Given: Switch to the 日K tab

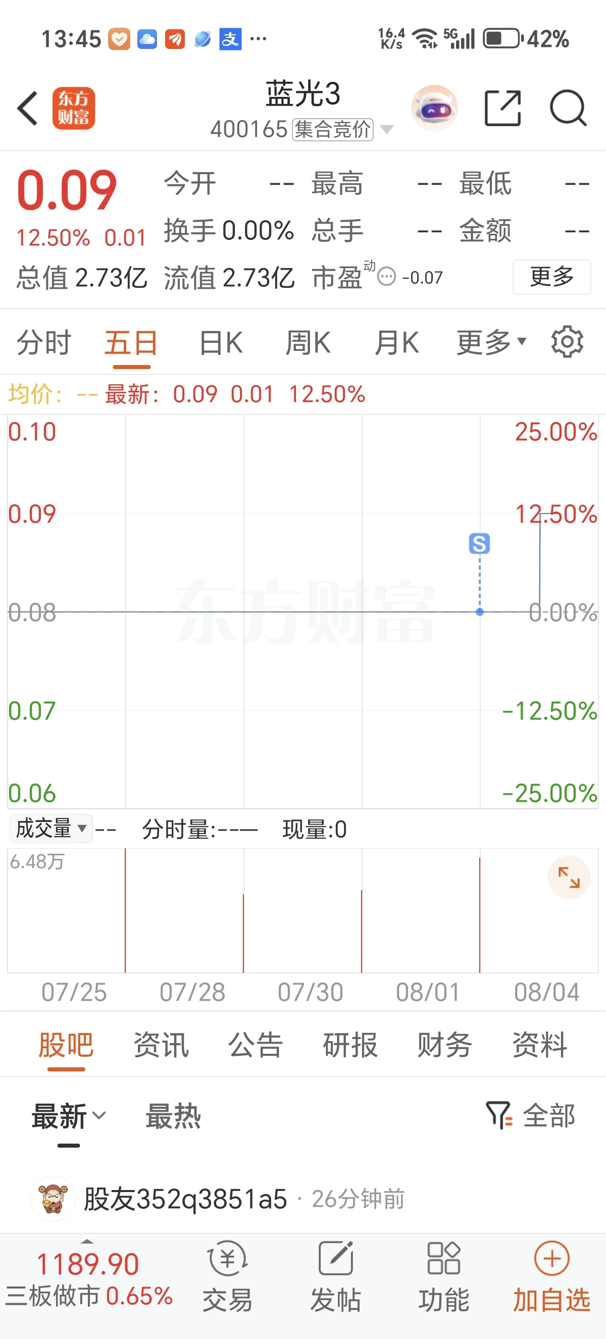Looking at the screenshot, I should (x=221, y=342).
